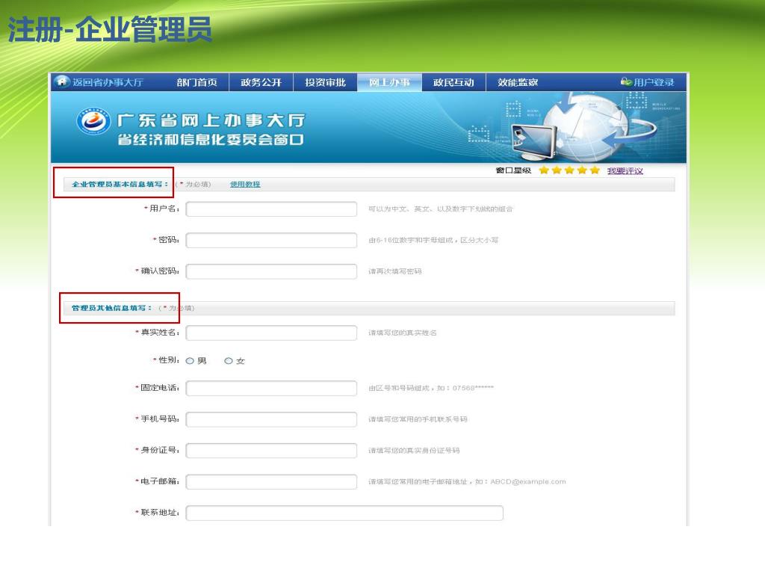Image resolution: width=765 pixels, height=574 pixels.
Task: Open the 政民互动 menu item
Action: point(453,82)
